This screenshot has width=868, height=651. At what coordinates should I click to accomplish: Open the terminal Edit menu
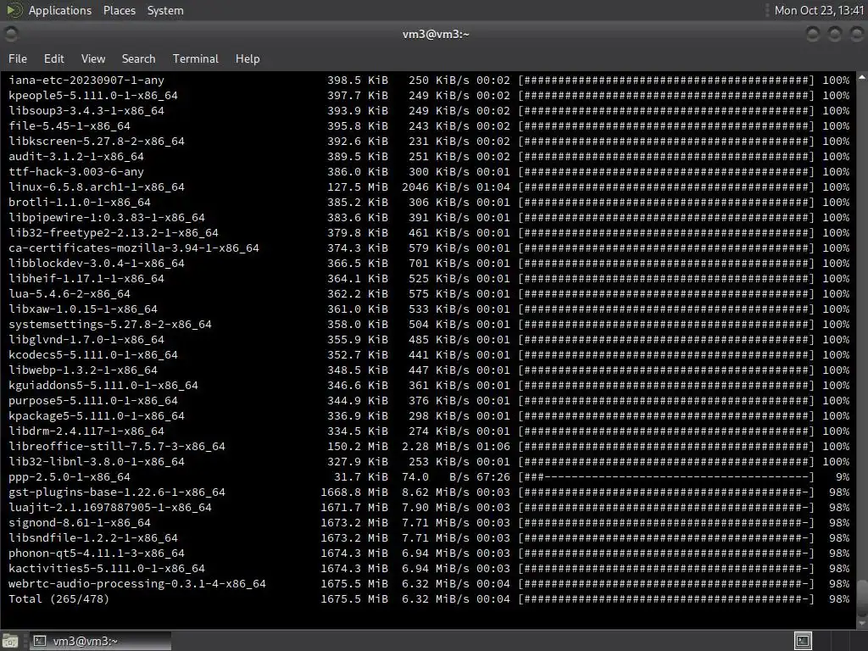pyautogui.click(x=53, y=58)
